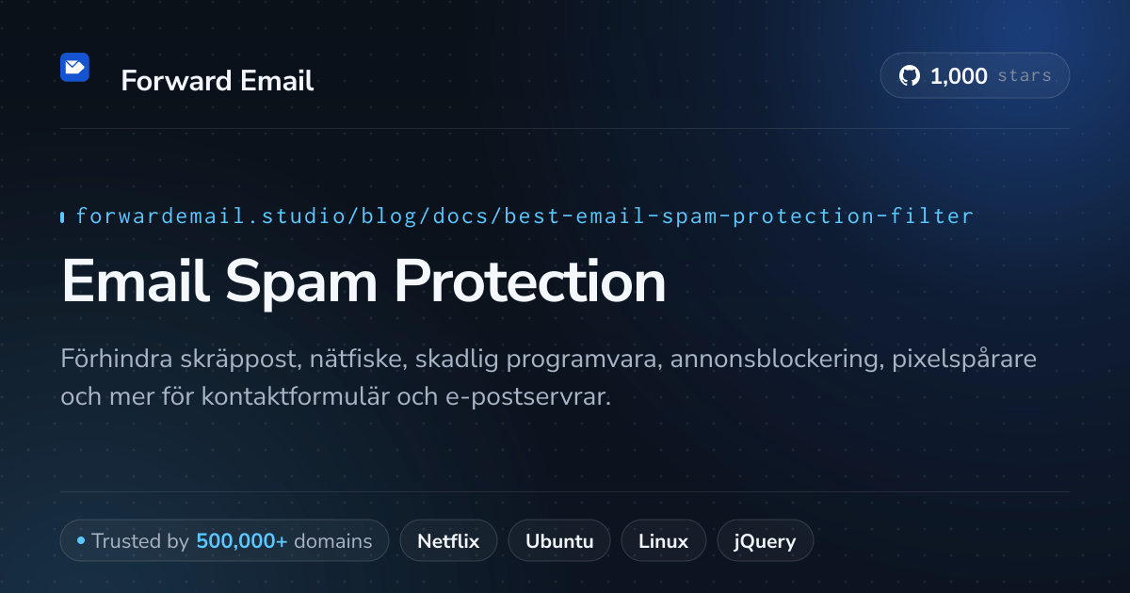This screenshot has height=593, width=1130.
Task: Click the description line starting och mer för
Action: (x=336, y=397)
